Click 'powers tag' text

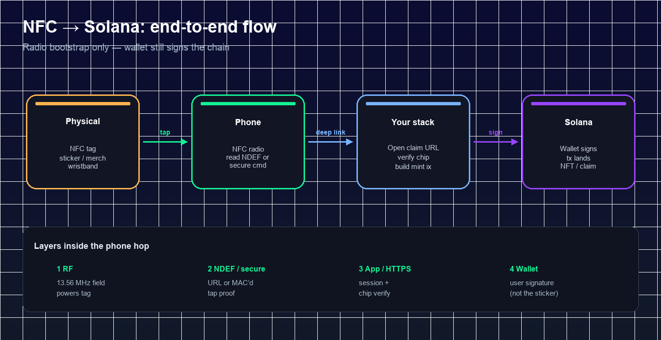pos(74,293)
